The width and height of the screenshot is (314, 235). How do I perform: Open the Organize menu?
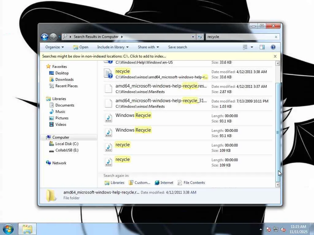55,47
